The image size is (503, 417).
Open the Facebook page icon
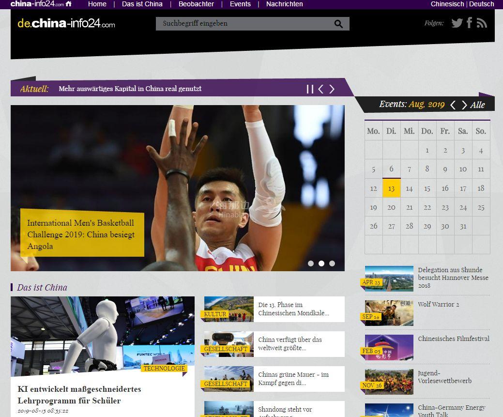click(x=469, y=23)
